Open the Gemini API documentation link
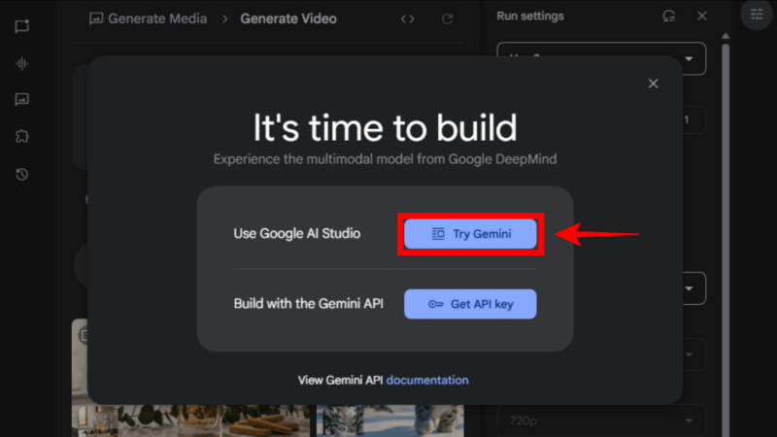Screen dimensions: 777x437 tap(427, 380)
